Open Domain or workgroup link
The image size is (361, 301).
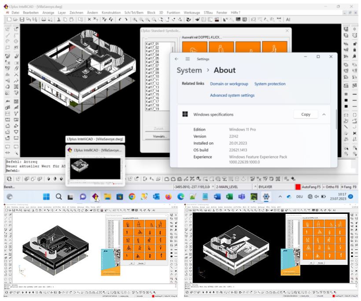229,84
